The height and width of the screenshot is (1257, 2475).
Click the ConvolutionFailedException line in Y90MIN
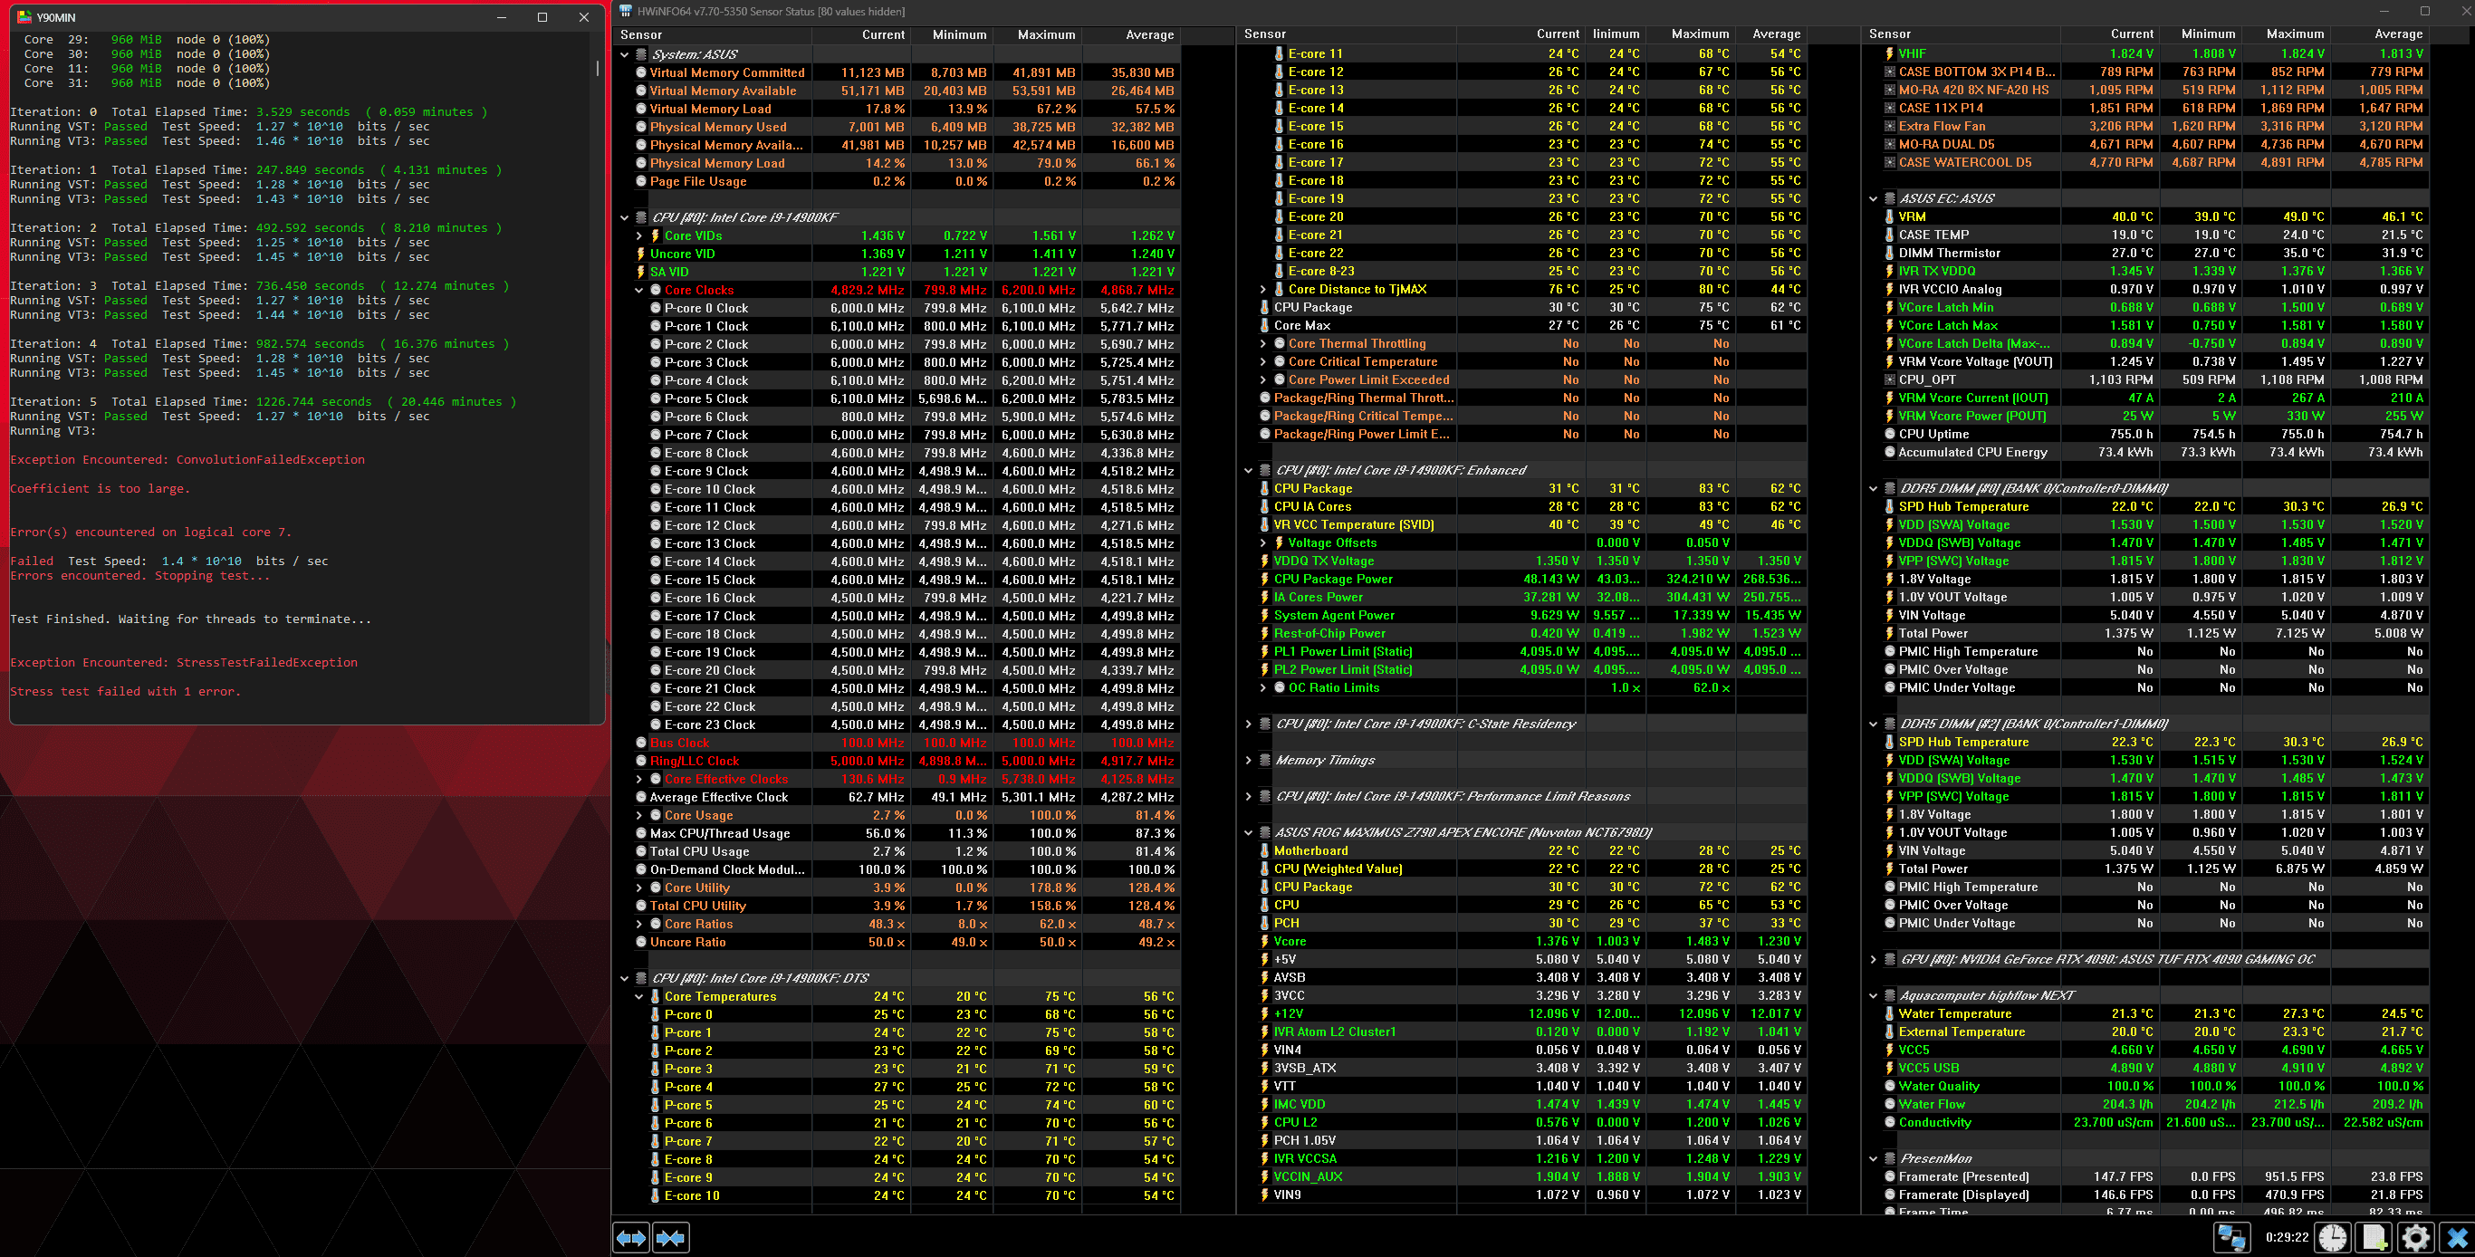point(187,460)
